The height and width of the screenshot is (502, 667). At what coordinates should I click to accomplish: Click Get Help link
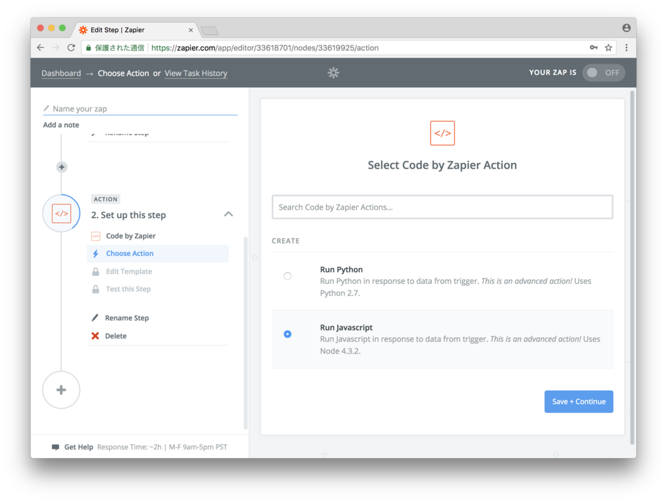pos(79,447)
